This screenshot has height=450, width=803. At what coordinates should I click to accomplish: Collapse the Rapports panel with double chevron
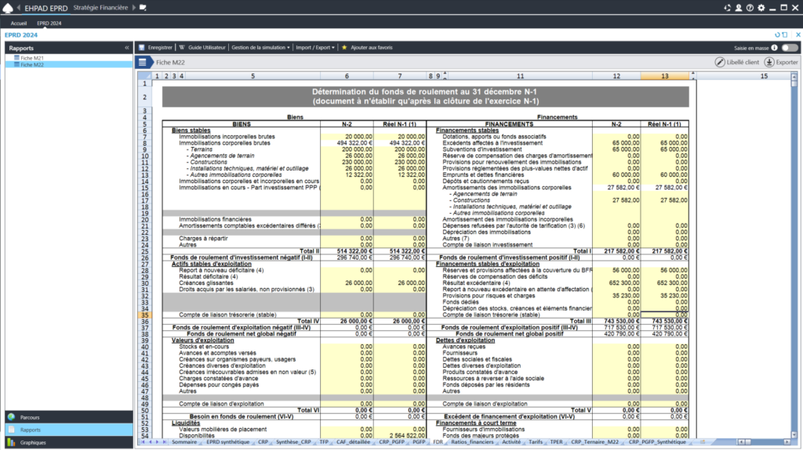click(127, 48)
